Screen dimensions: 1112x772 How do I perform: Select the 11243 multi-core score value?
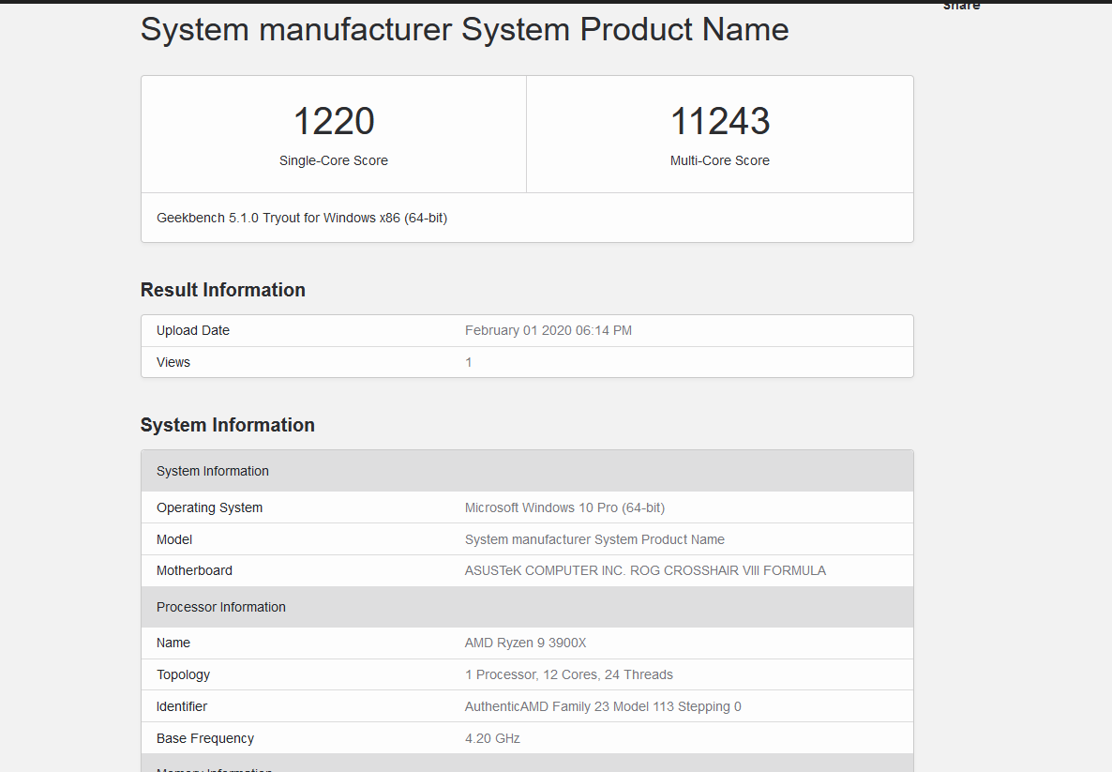coord(720,121)
